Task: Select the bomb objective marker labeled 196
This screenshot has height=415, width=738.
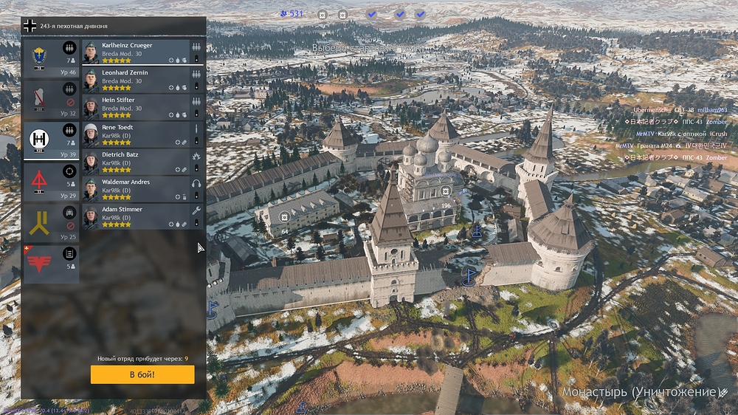Action: coord(445,191)
